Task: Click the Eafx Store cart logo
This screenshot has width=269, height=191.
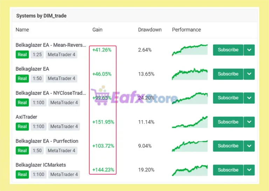Action: point(100,96)
